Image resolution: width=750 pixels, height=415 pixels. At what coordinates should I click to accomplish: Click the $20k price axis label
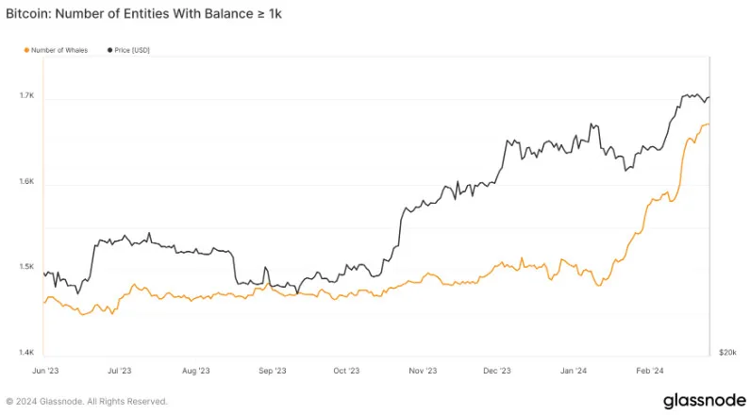pos(727,353)
